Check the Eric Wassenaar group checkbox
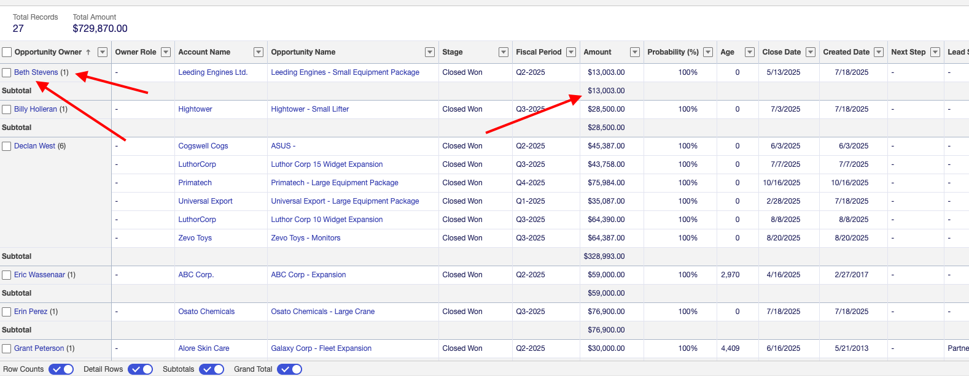The height and width of the screenshot is (376, 969). pos(7,275)
